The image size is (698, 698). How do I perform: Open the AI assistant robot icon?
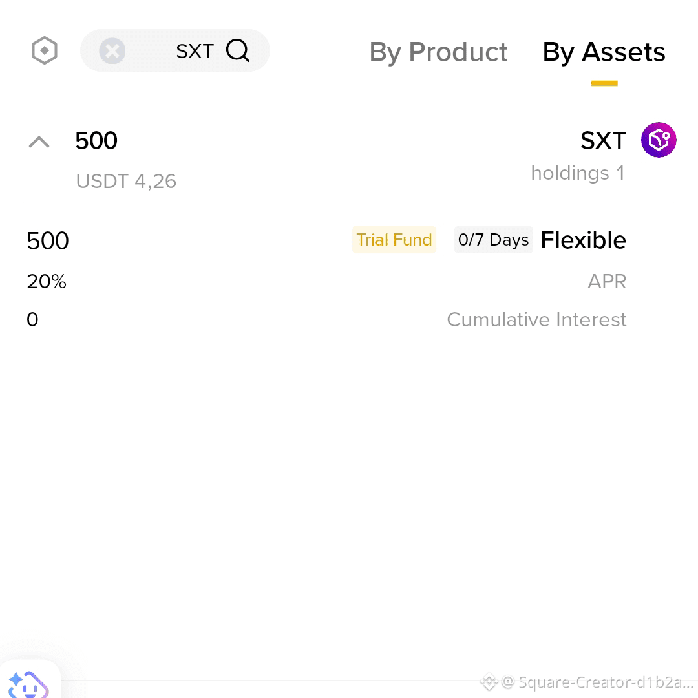29,683
